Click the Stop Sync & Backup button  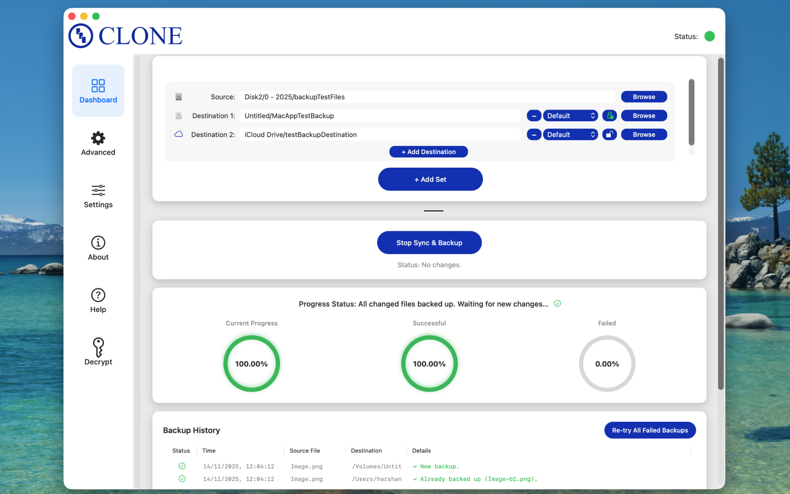click(x=429, y=243)
